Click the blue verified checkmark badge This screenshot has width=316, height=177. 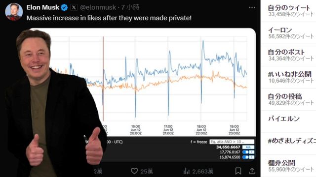(64, 8)
